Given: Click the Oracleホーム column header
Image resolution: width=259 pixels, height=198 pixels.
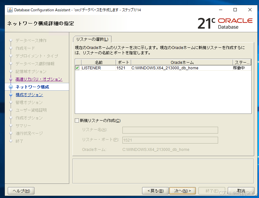Looking at the screenshot, I should tap(182, 62).
